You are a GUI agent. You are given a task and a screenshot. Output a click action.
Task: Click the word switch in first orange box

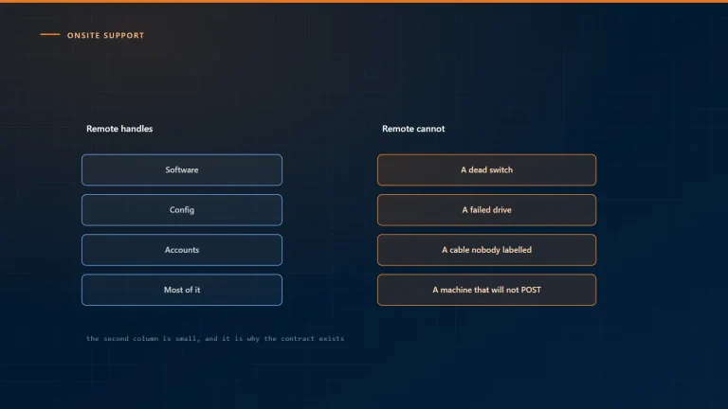[500, 169]
